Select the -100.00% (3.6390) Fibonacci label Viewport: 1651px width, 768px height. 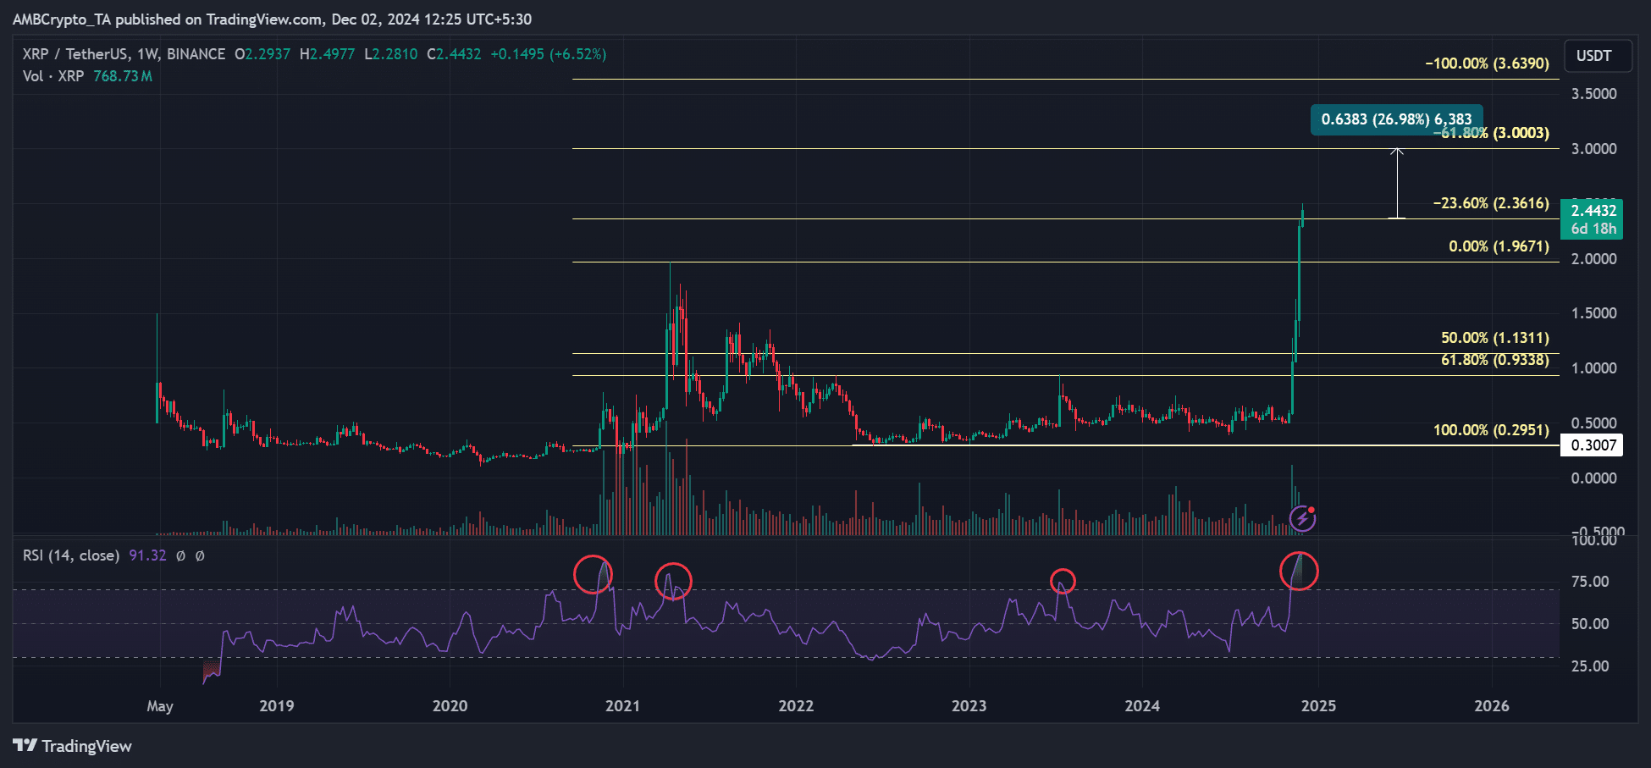click(x=1487, y=64)
